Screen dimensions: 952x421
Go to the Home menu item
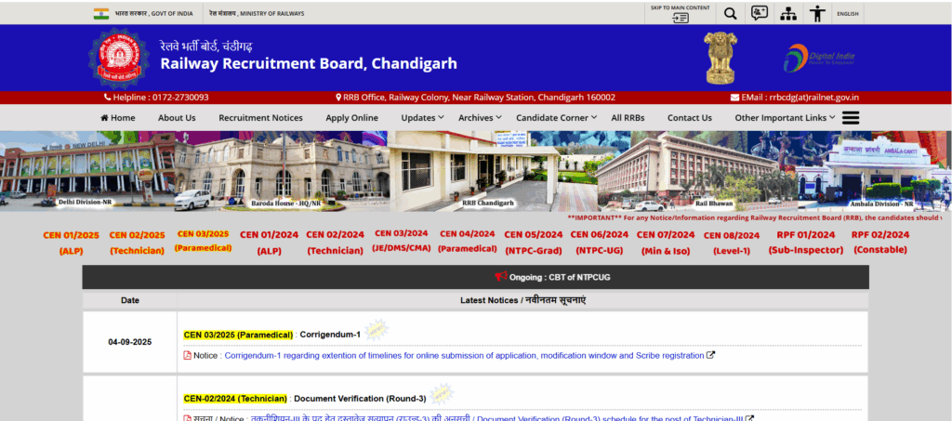click(x=117, y=118)
